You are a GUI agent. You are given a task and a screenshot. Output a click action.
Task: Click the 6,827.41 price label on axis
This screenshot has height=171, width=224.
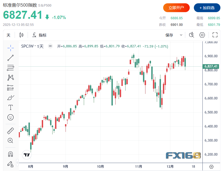point(211,66)
